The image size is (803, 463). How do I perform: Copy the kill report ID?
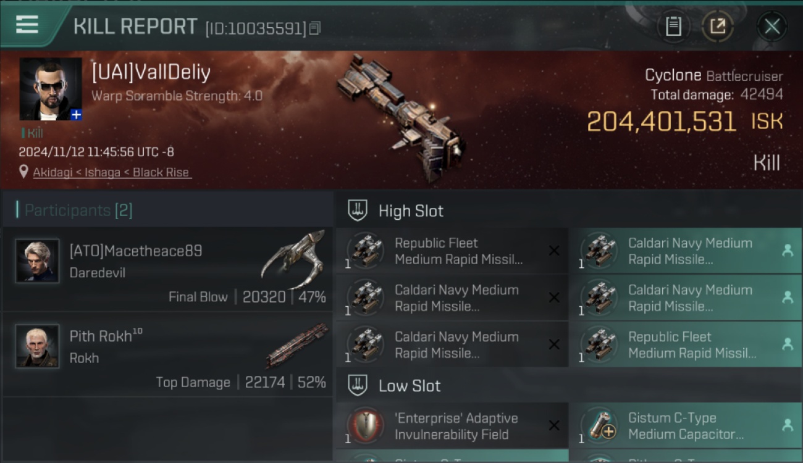pyautogui.click(x=315, y=28)
